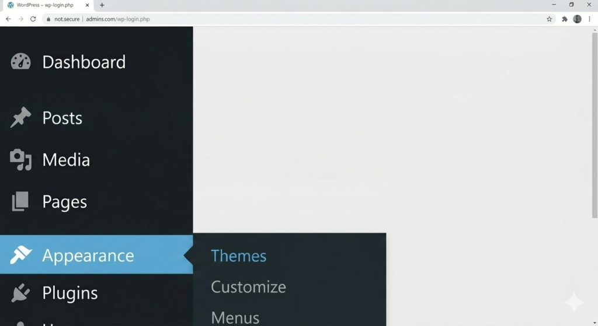Open a new browser tab
This screenshot has width=598, height=326.
tap(102, 5)
